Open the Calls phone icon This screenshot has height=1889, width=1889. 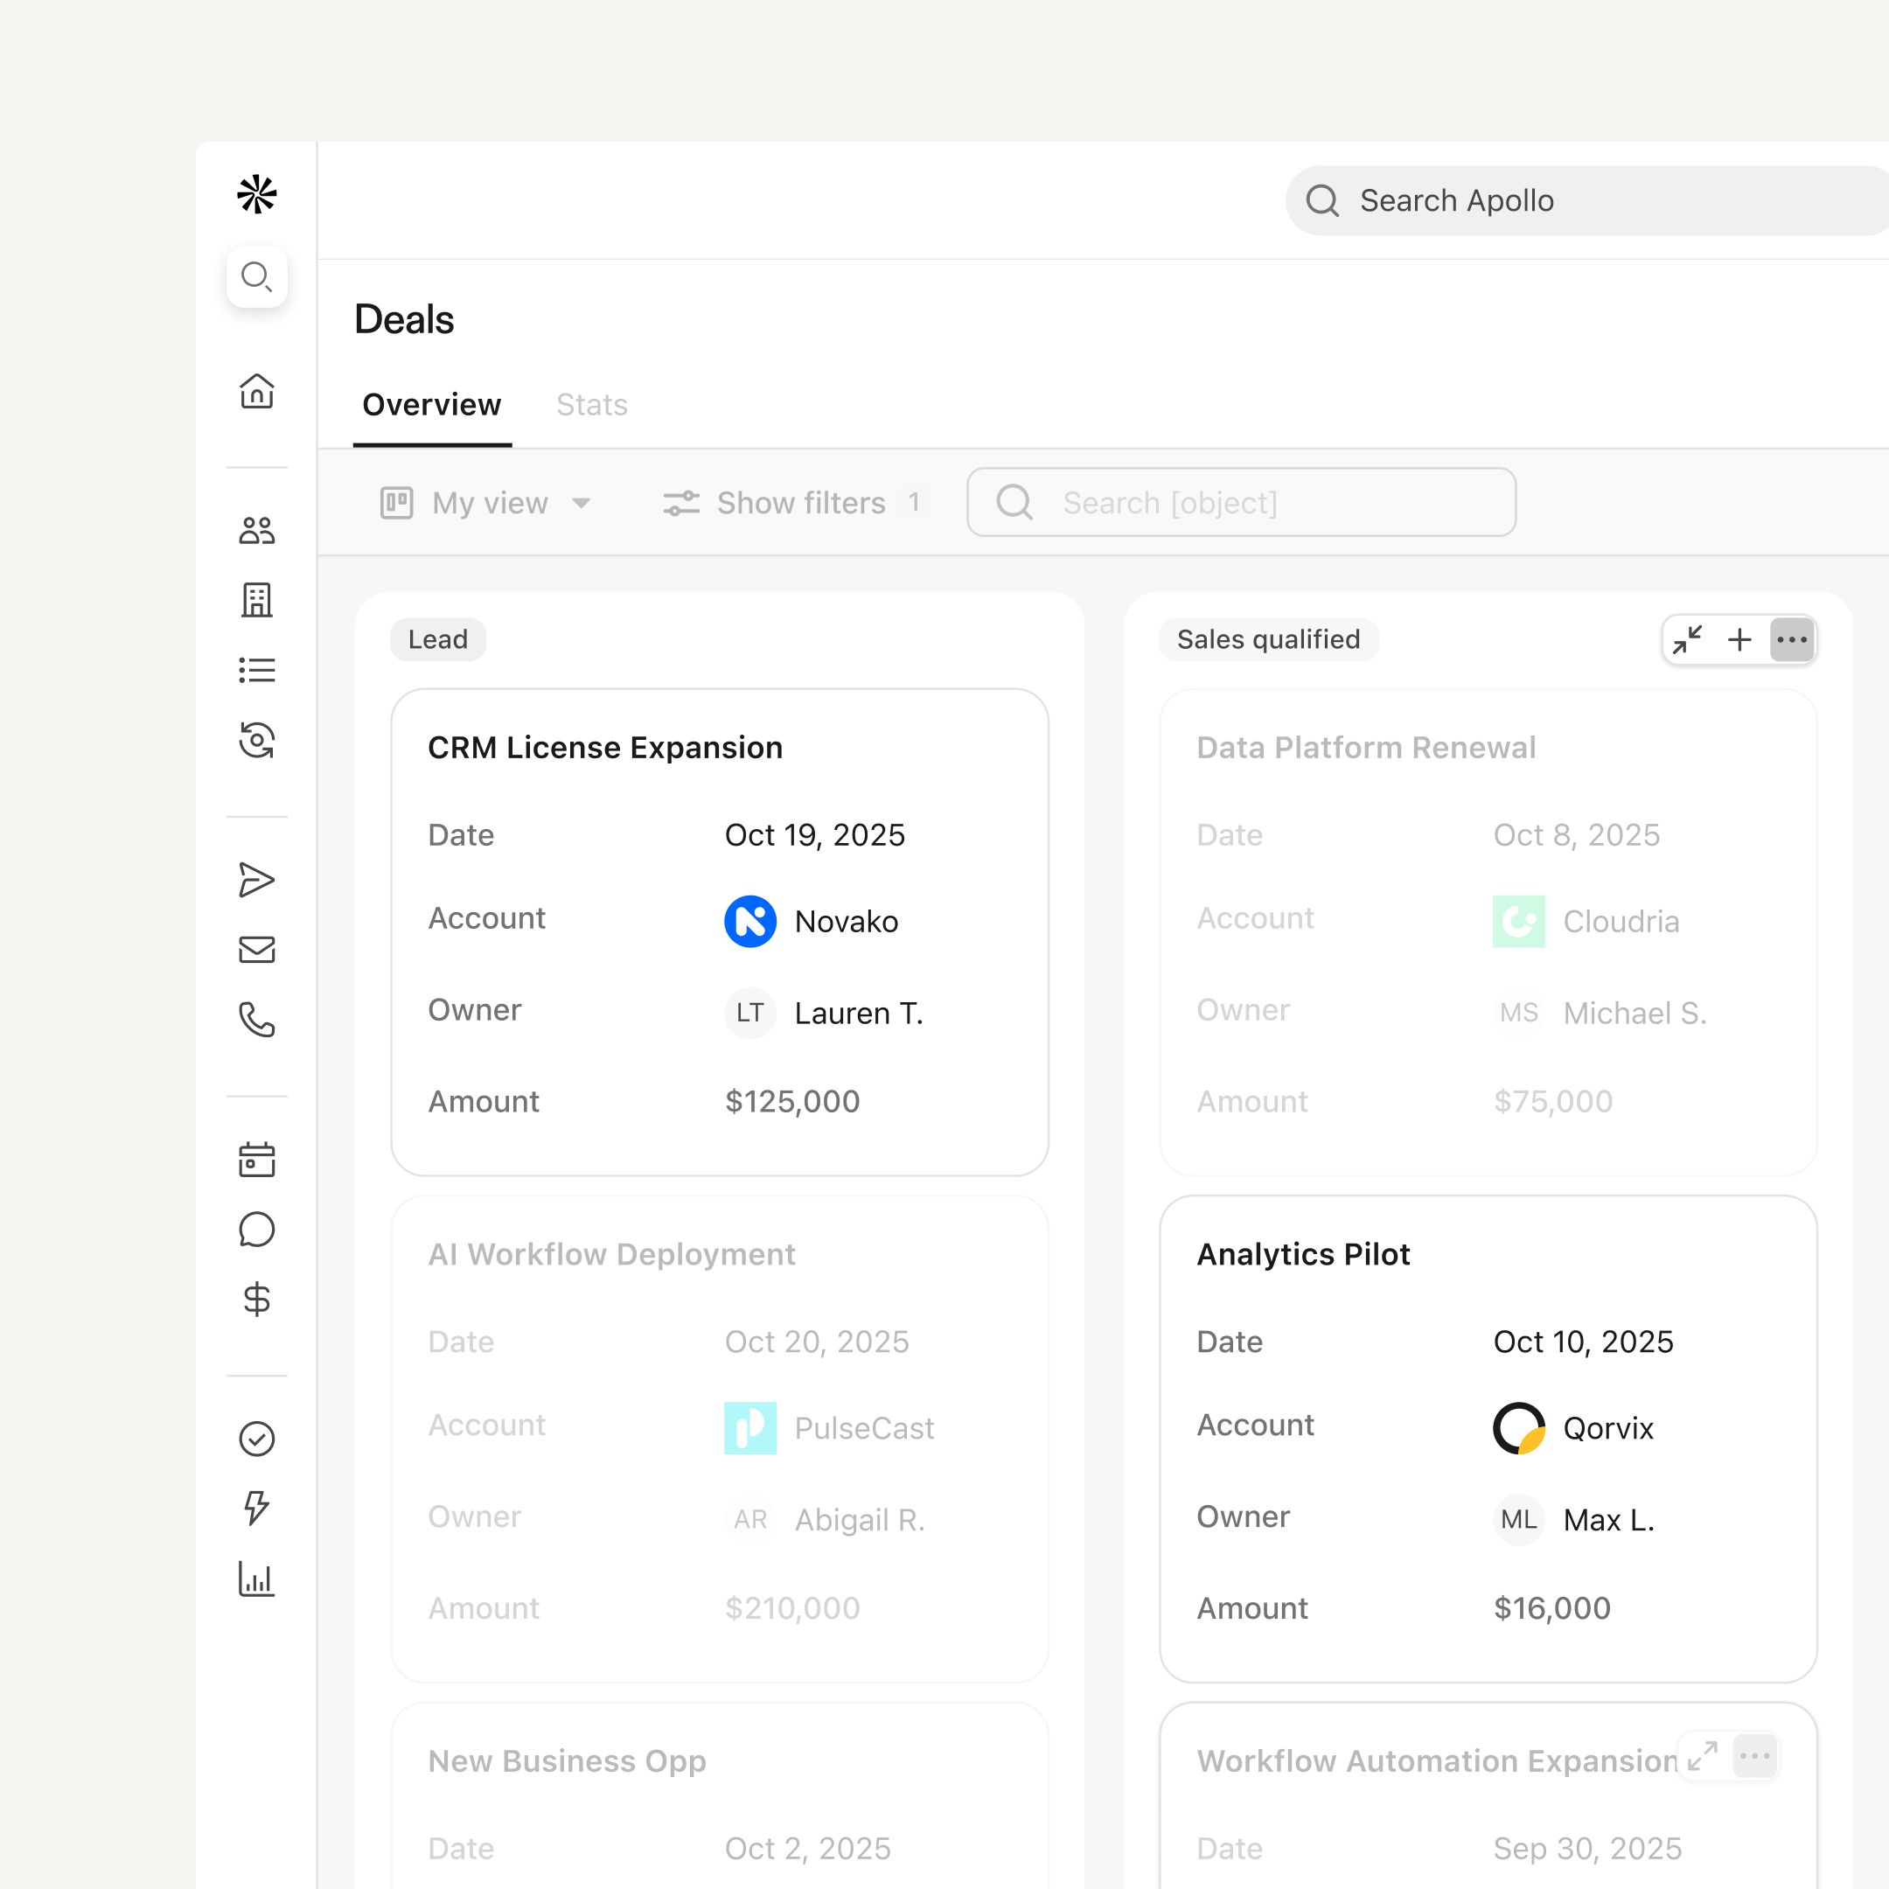(256, 1021)
